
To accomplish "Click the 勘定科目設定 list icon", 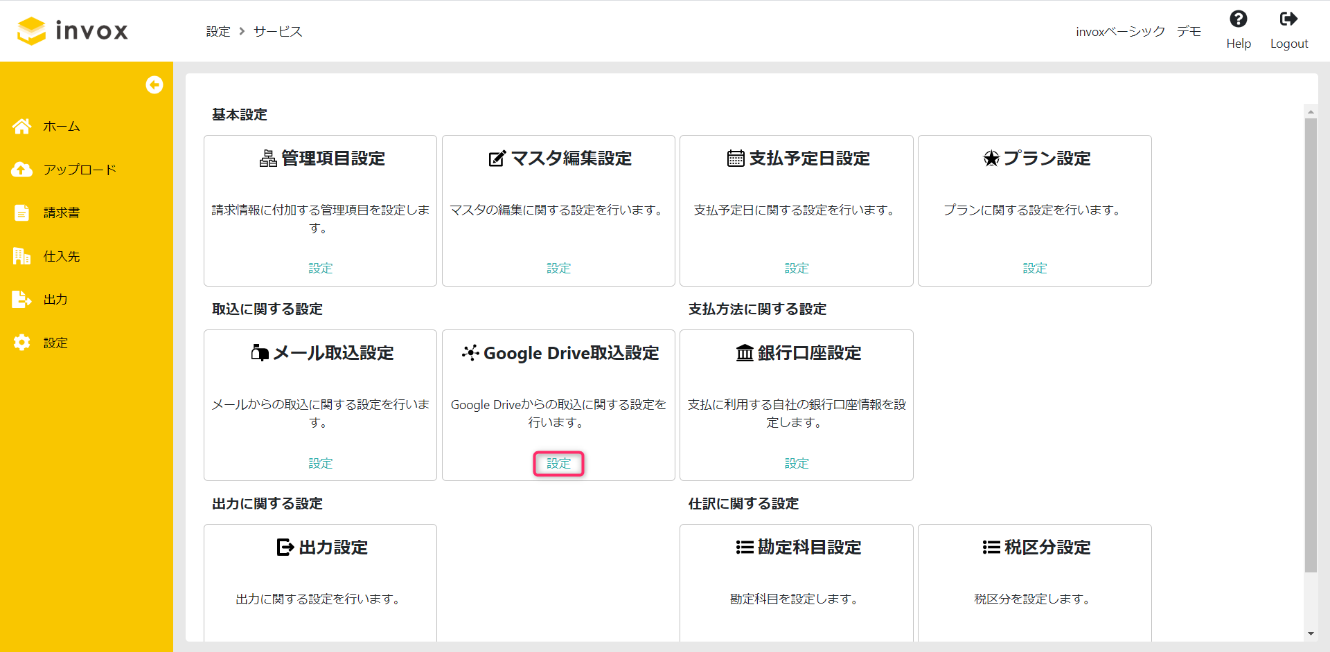I will tap(745, 547).
